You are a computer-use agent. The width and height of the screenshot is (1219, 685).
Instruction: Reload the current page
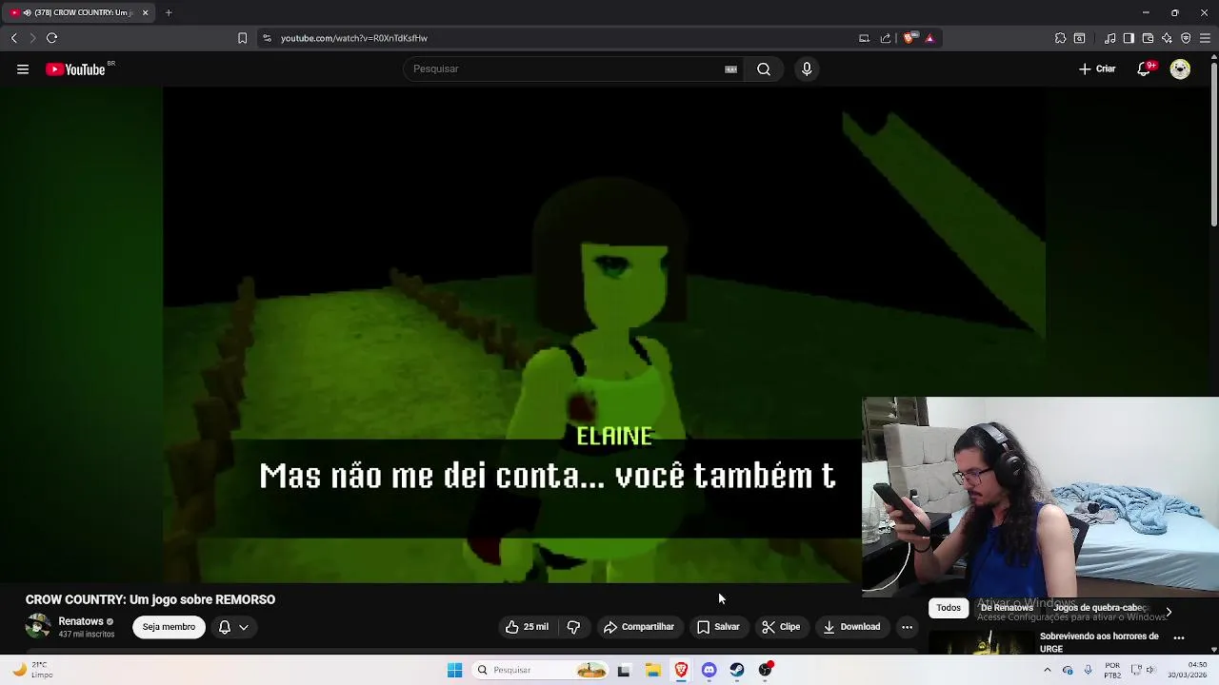coord(51,38)
